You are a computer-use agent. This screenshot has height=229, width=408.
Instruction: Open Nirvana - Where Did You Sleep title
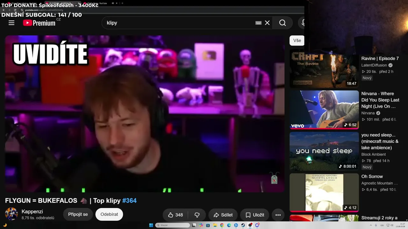380,100
